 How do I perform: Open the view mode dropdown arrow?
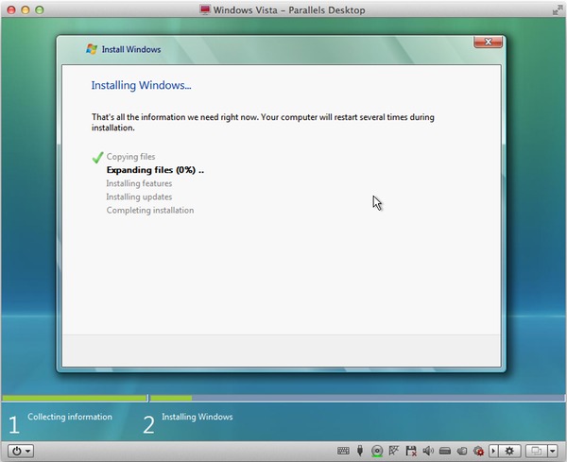(553, 451)
